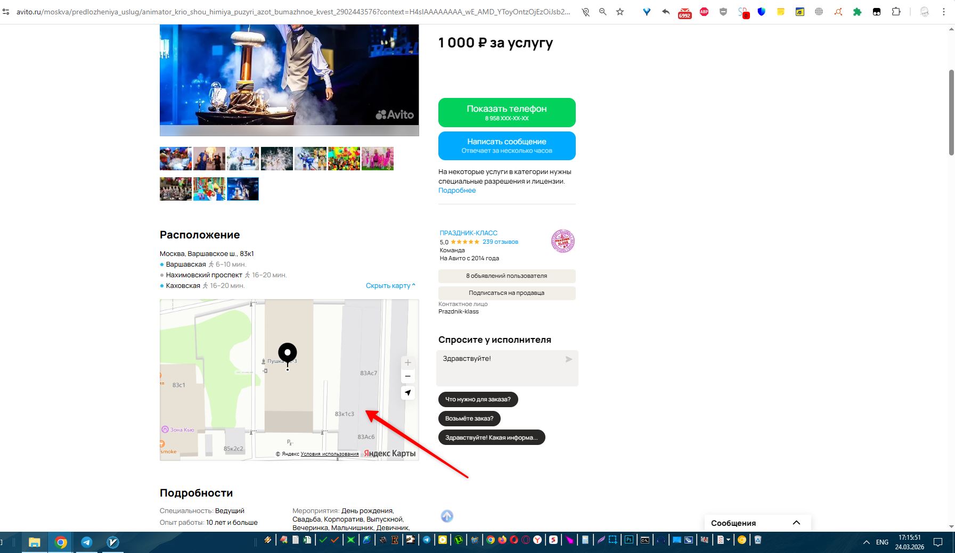
Task: Open the ПРАЗДНИК-КЛАСС seller profile link
Action: 469,233
